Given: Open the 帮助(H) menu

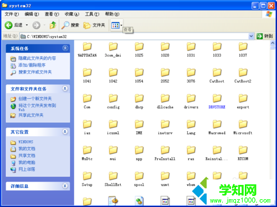Looking at the screenshot, I should click(x=112, y=14).
